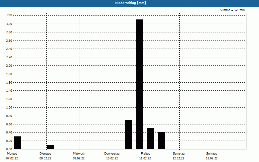
Task: Click the date 07.02.22
Action: (12, 158)
